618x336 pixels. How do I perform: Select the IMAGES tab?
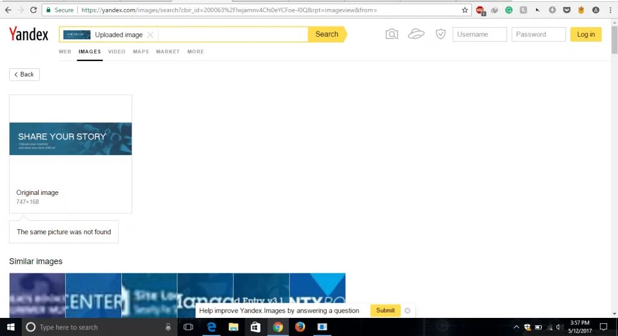[x=89, y=52]
